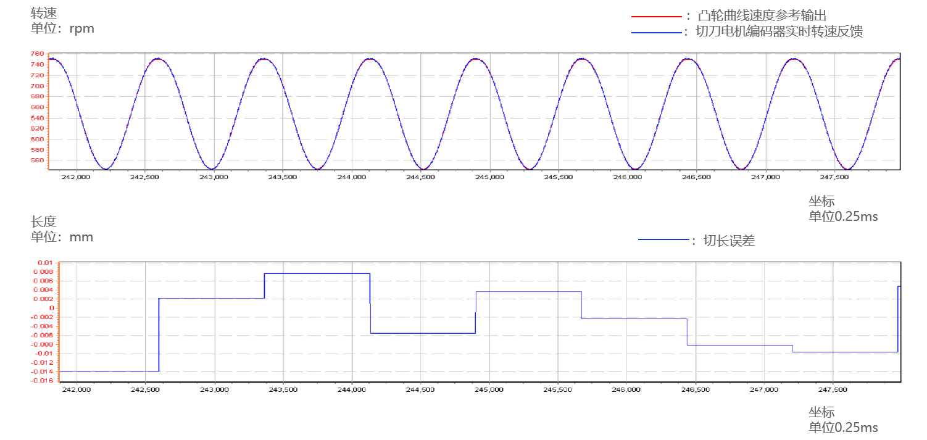Select the 切长误差 legend label
Image resolution: width=927 pixels, height=440 pixels.
tap(729, 241)
